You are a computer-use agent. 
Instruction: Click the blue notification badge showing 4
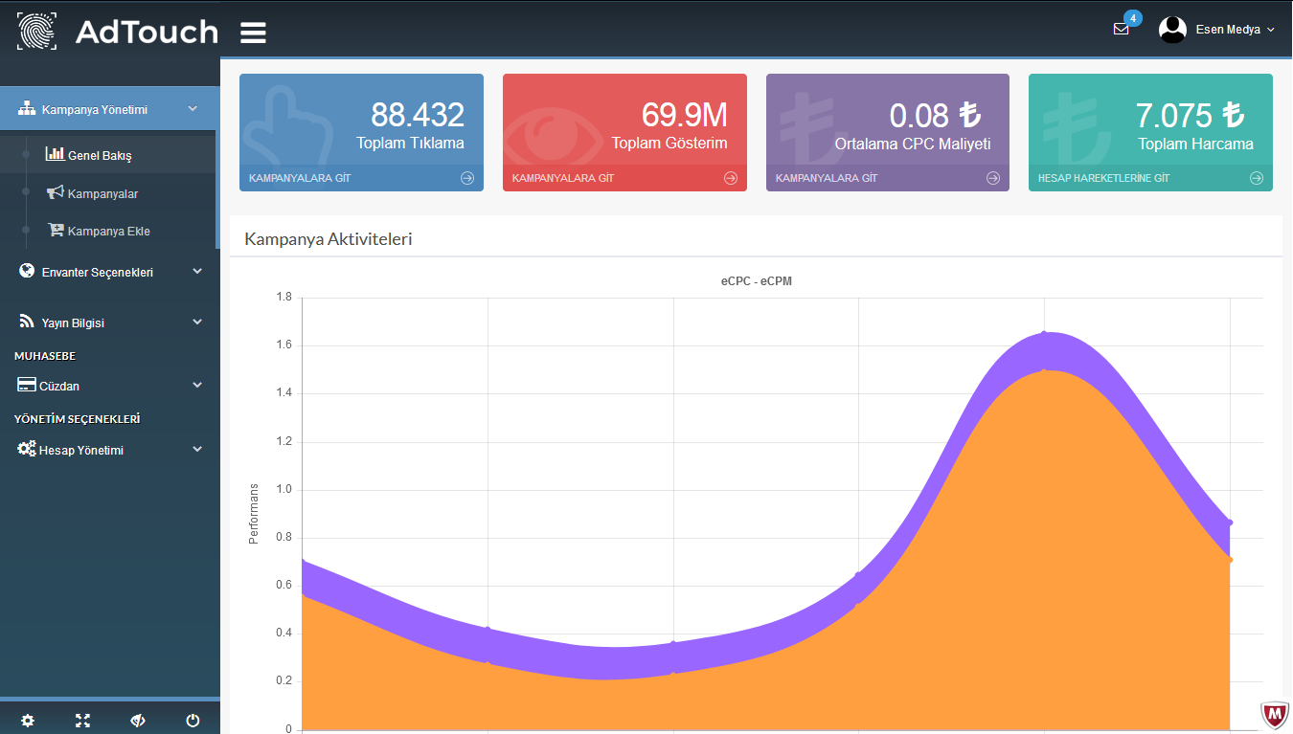(1133, 17)
